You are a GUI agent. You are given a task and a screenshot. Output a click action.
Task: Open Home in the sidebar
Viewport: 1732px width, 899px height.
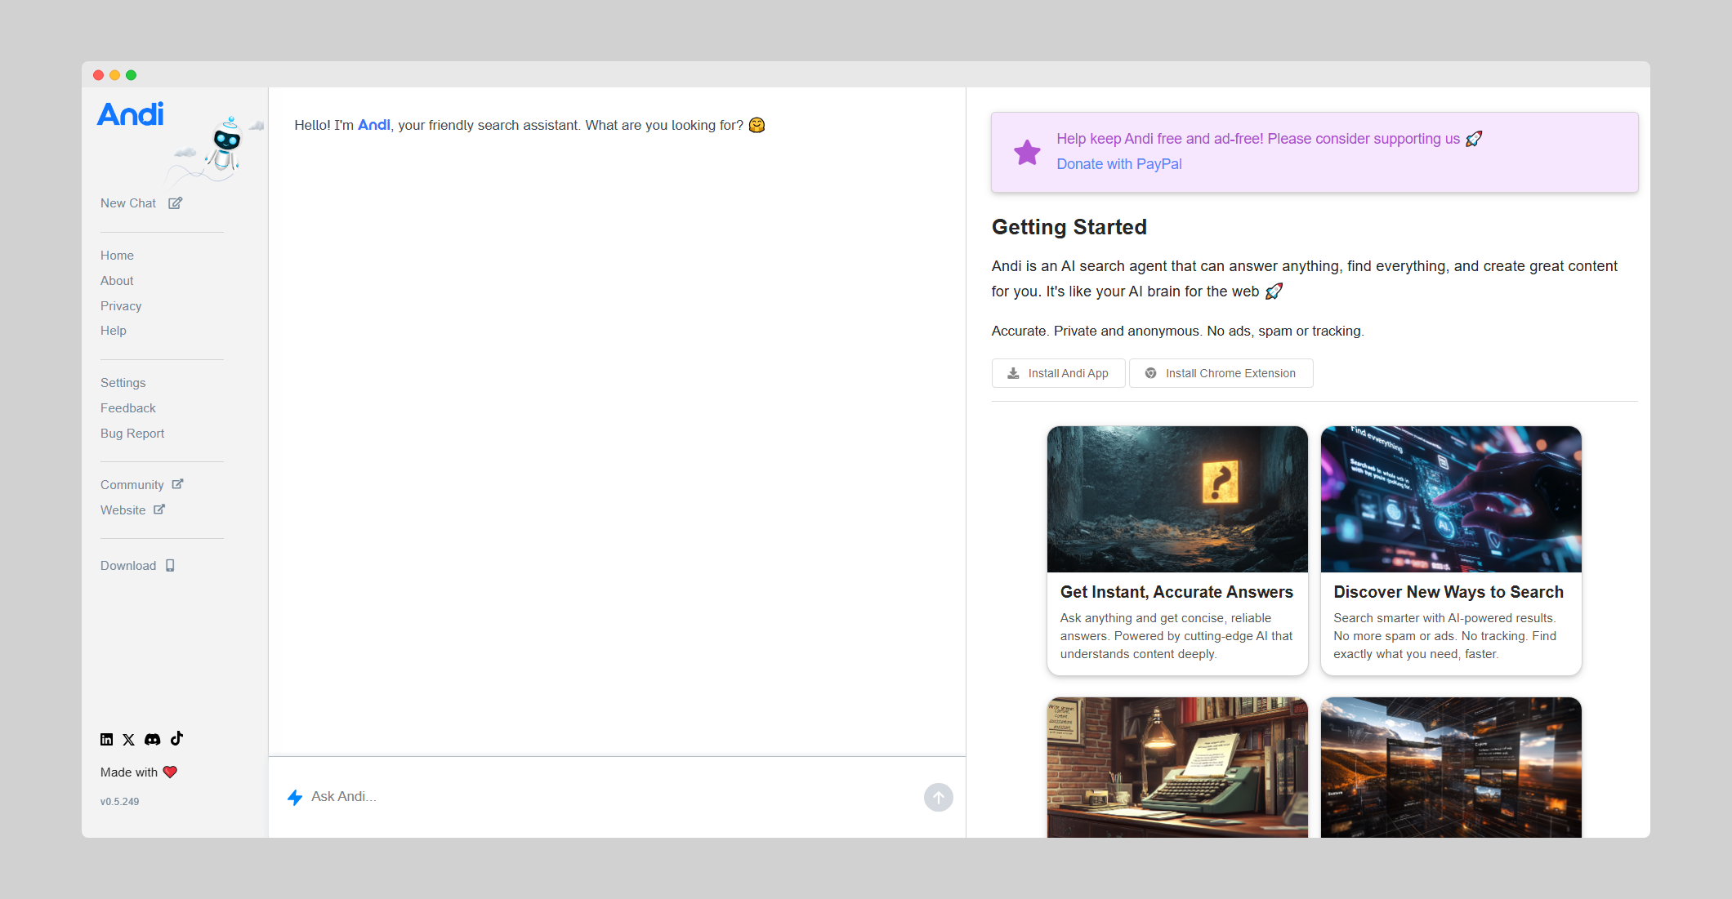click(117, 256)
